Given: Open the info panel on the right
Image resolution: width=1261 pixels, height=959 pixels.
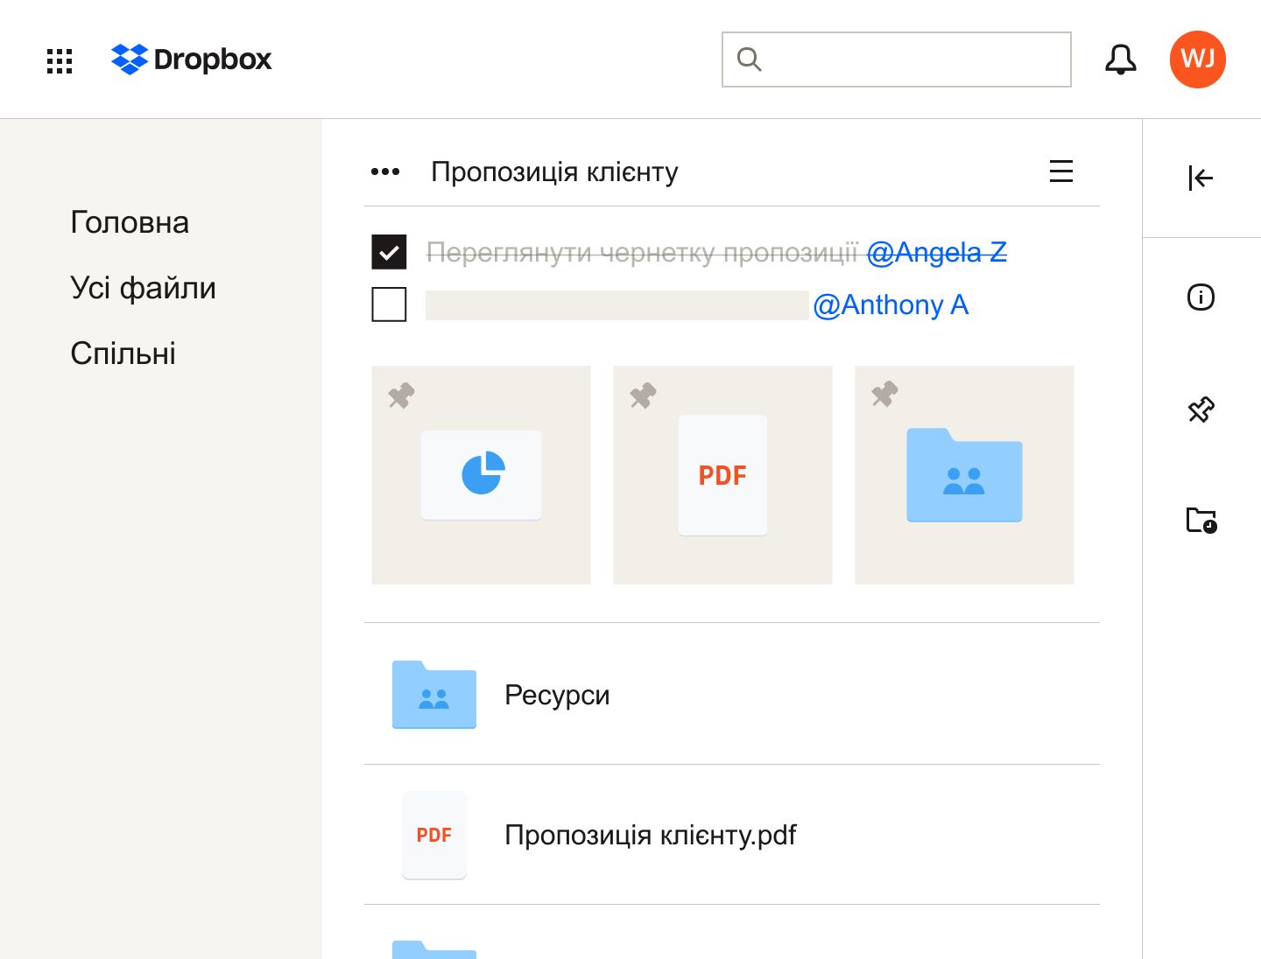Looking at the screenshot, I should pyautogui.click(x=1201, y=297).
